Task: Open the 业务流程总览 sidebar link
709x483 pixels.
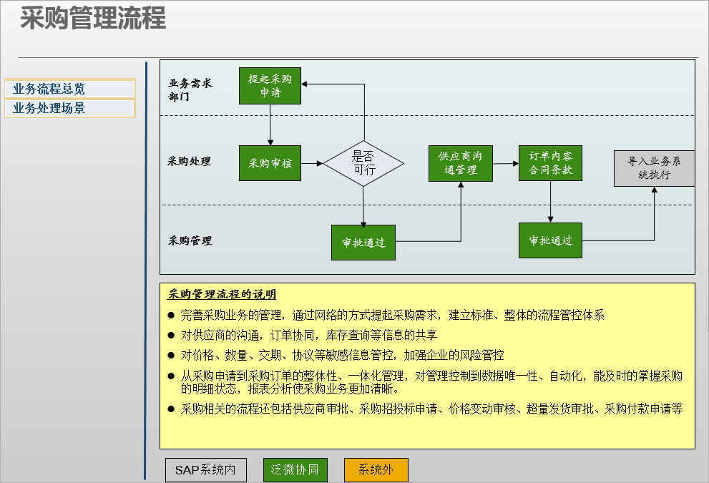Action: [70, 89]
